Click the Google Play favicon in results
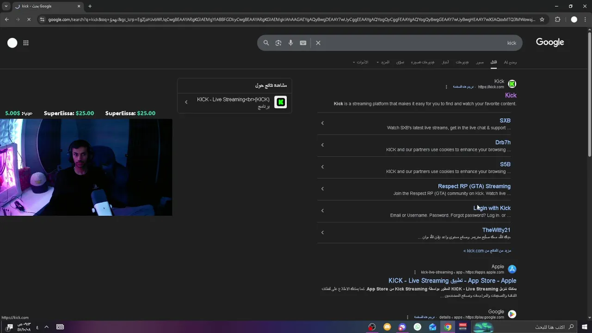The image size is (592, 333). (512, 314)
